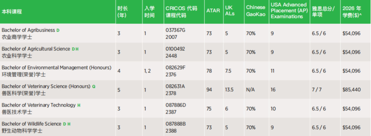This screenshot has width=371, height=136.
Task: Click the ATAR score 75
Action: (x=209, y=108)
